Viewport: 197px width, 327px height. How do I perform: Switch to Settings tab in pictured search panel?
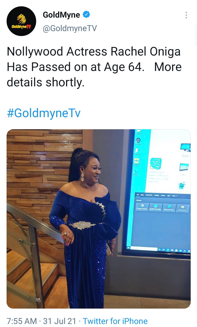point(157,195)
